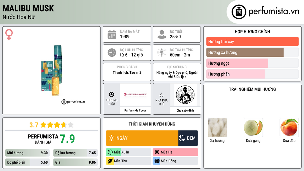The width and height of the screenshot is (304, 171).
Task: Click the sillage value 60cm - 2m
Action: click(x=180, y=55)
